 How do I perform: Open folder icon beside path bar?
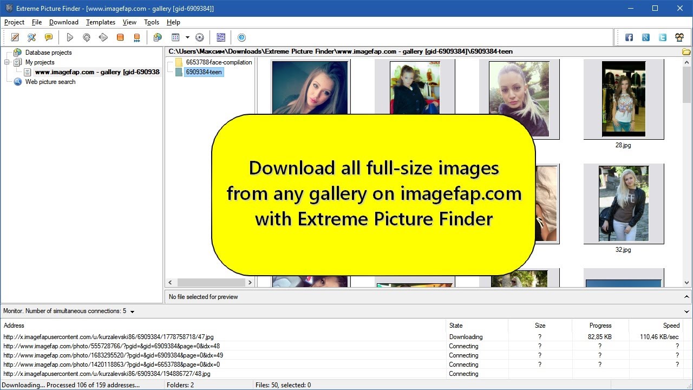[686, 52]
